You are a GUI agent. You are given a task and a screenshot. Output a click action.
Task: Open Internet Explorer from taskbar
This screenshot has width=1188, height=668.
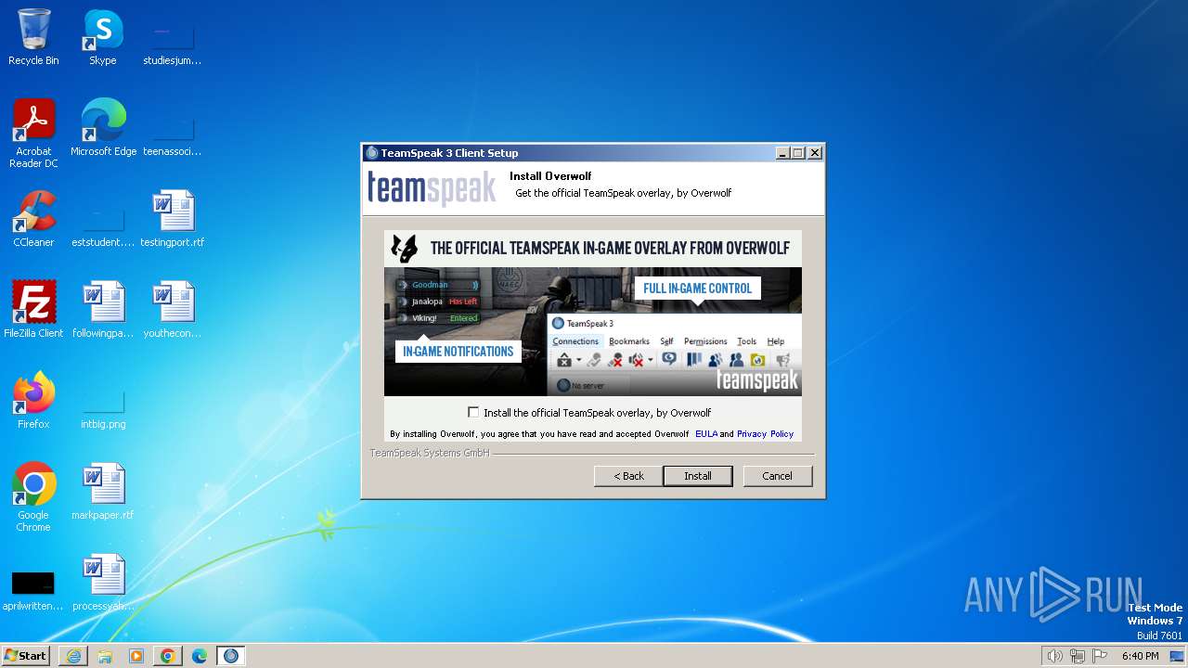(x=73, y=655)
